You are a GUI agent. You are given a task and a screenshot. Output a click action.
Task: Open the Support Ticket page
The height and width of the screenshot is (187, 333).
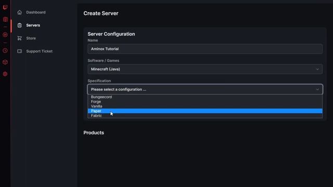point(40,51)
